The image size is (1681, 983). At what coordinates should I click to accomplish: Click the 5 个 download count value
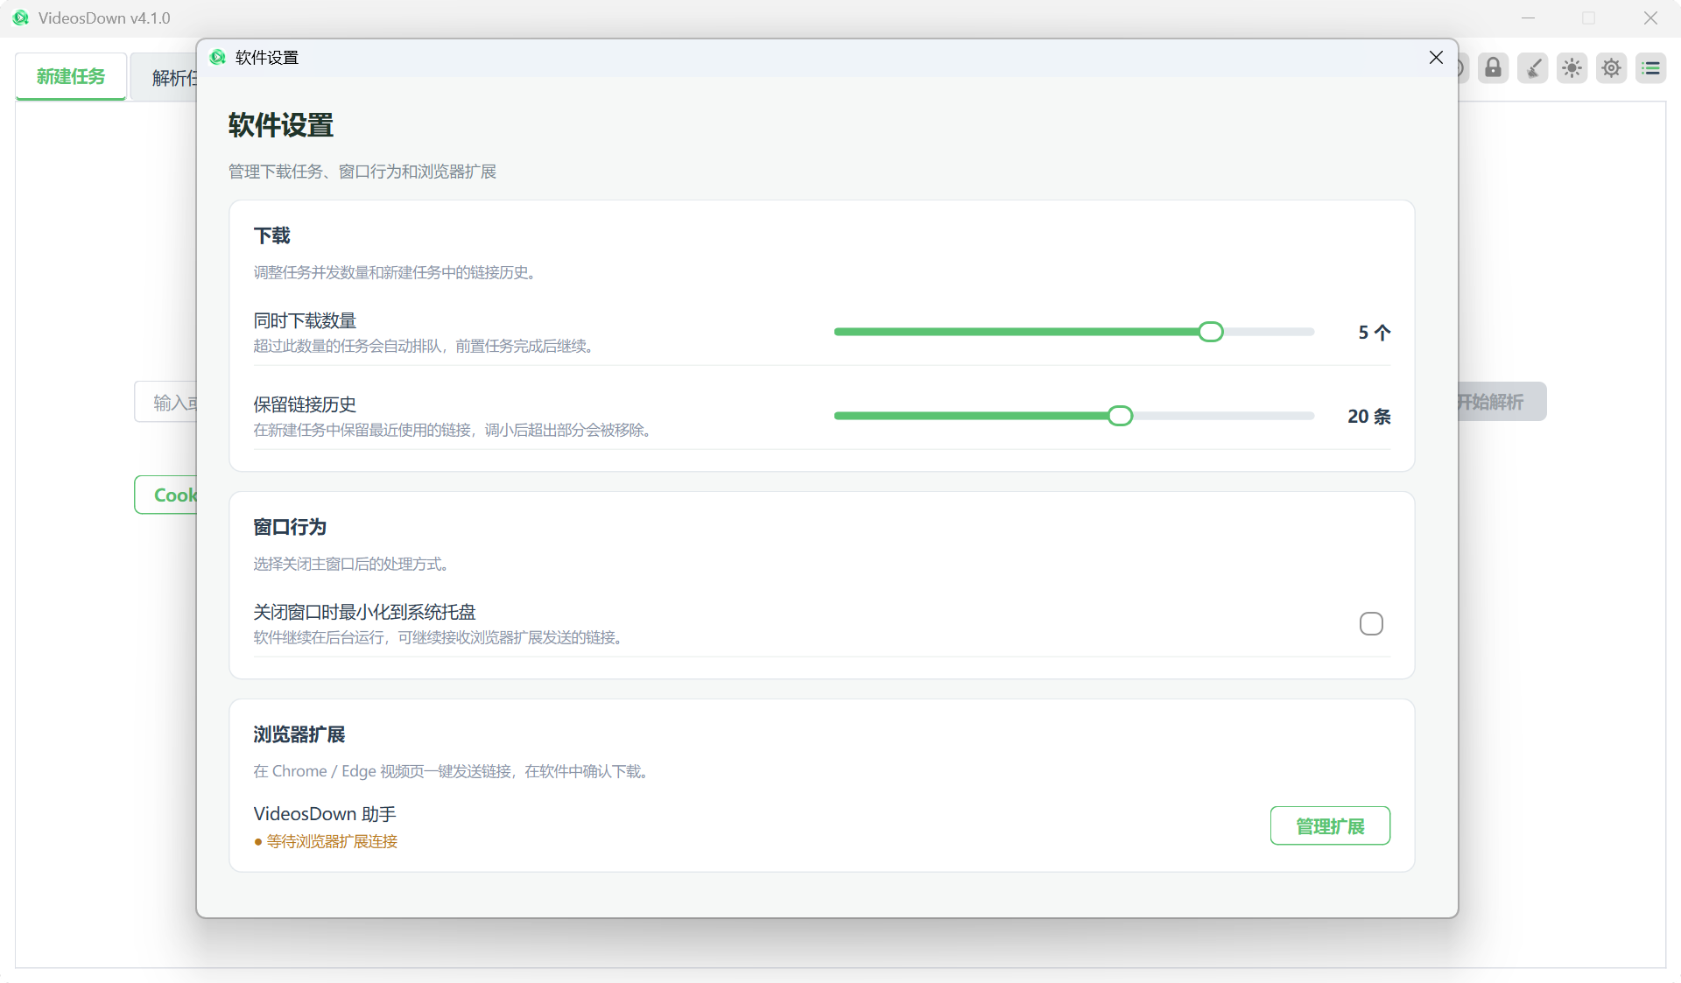[x=1374, y=333]
